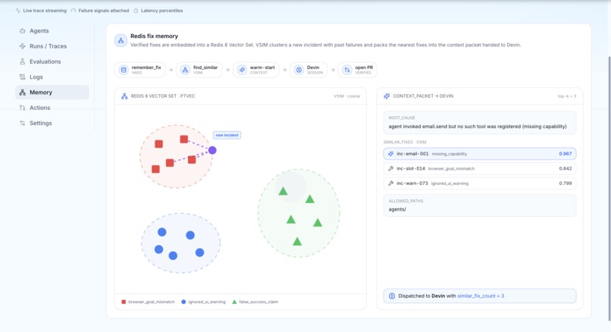Click the CONTEXT_PACKET sparkle icon
The image size is (611, 332).
pos(387,96)
